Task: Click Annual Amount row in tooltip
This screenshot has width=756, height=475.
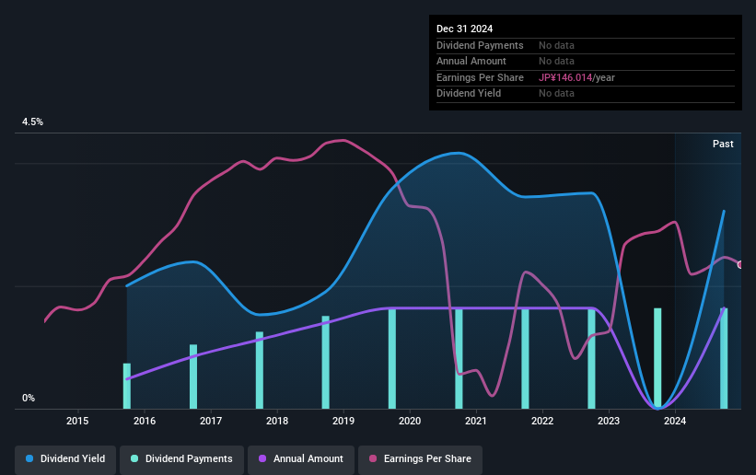Action: [586, 62]
